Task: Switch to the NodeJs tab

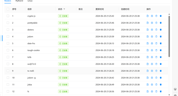Action: [8, 1]
